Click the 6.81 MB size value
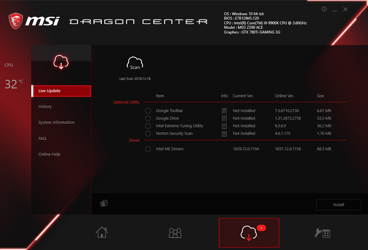 (x=324, y=110)
